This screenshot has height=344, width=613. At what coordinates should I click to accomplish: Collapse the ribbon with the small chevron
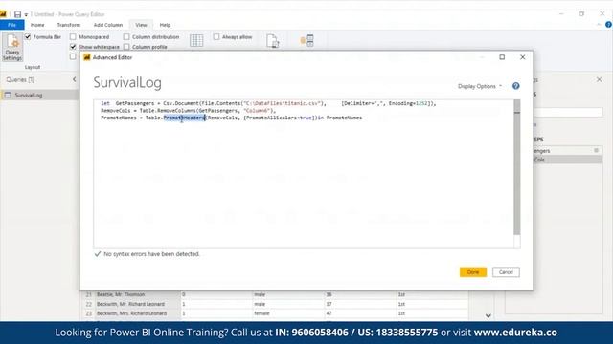[599, 25]
